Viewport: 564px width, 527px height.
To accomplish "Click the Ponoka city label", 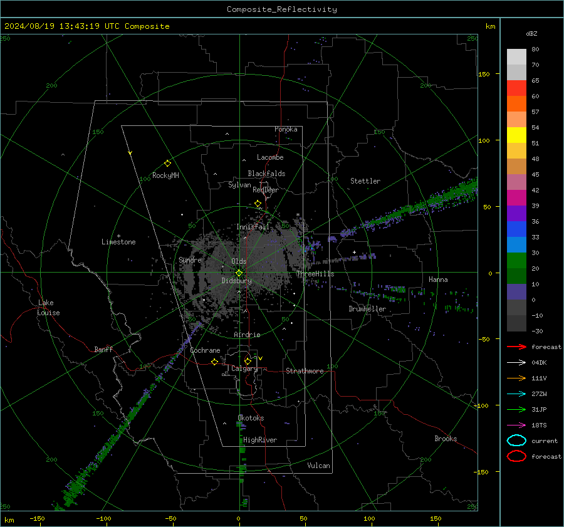I will (286, 129).
